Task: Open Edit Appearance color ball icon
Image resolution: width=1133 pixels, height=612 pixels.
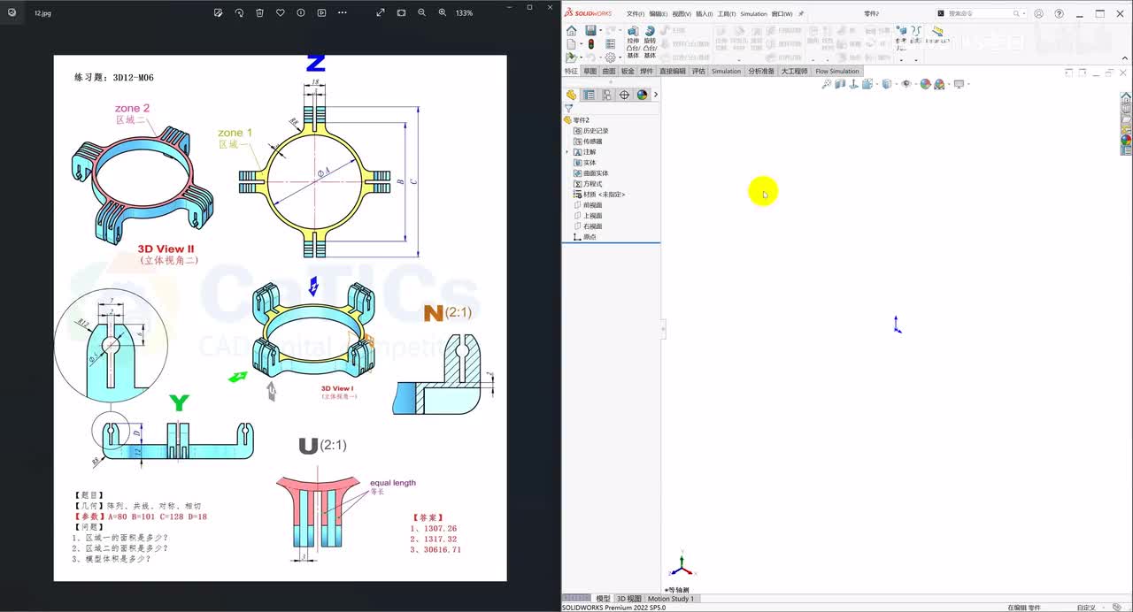Action: [x=926, y=84]
